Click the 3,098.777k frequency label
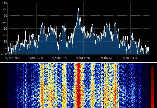This screenshot has width=157, height=108. [x=36, y=58]
